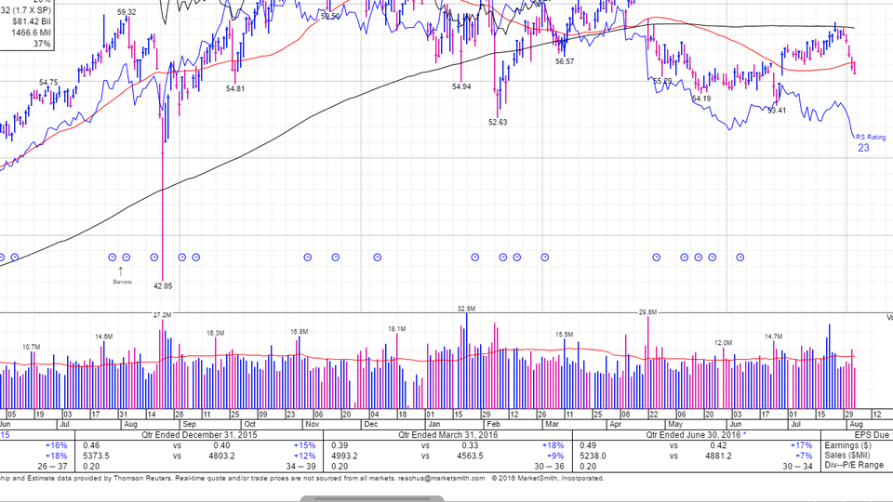Screen dimensions: 893x502
Task: Click the RS Rating label
Action: pos(871,138)
